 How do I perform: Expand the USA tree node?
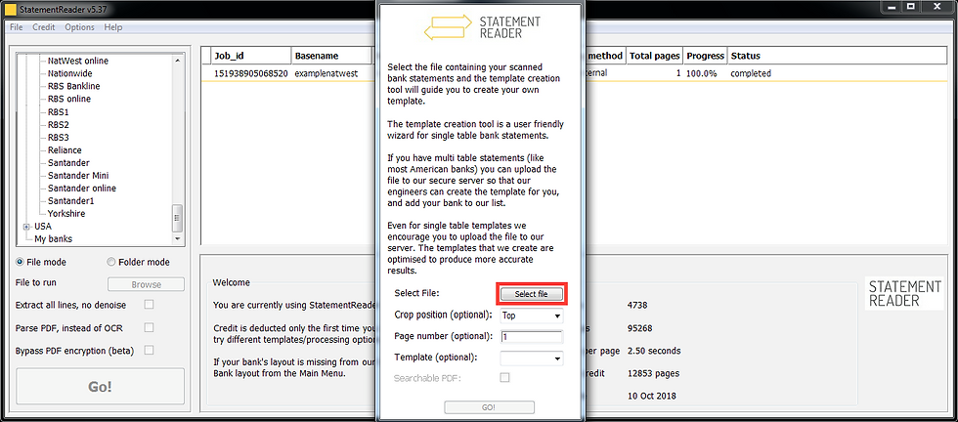(x=26, y=227)
